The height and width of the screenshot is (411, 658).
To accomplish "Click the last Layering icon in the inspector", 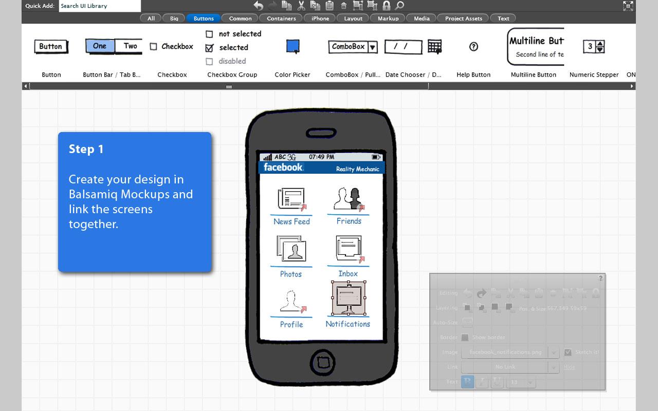I will tap(509, 307).
